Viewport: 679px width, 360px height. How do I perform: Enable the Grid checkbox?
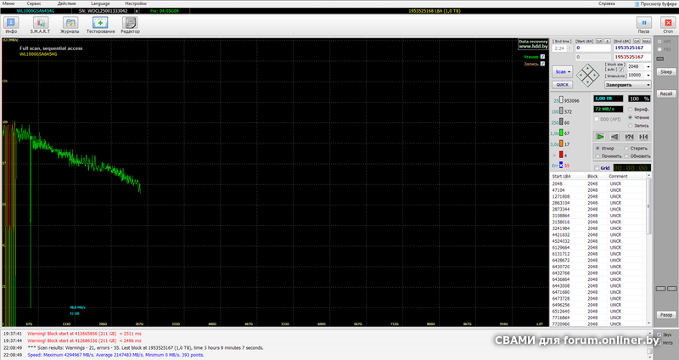pos(597,167)
